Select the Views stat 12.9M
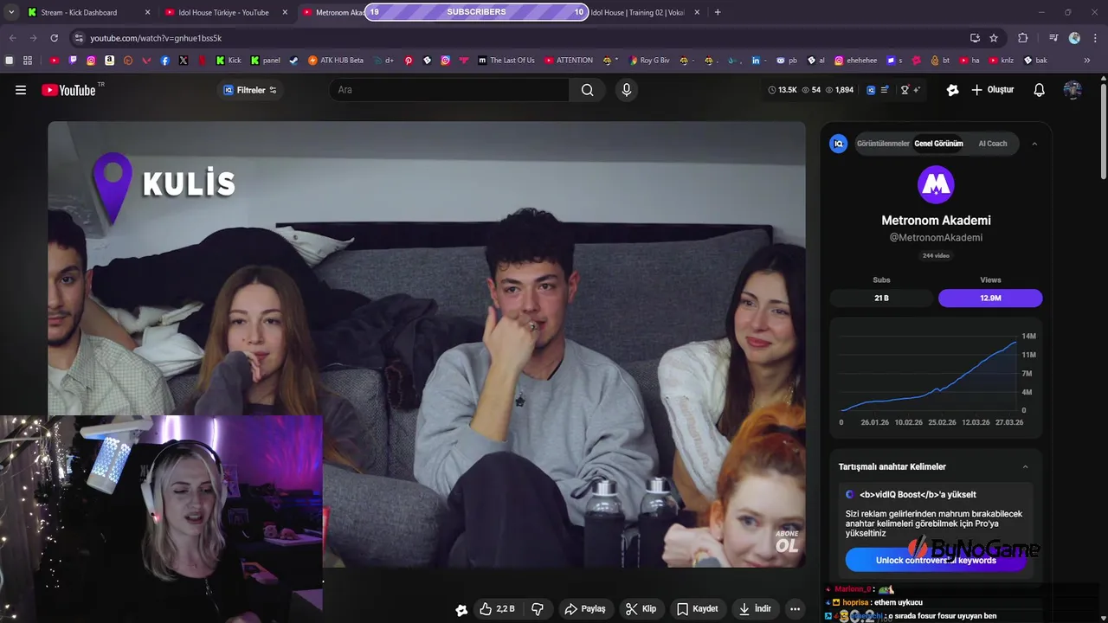Image resolution: width=1108 pixels, height=623 pixels. click(x=990, y=298)
